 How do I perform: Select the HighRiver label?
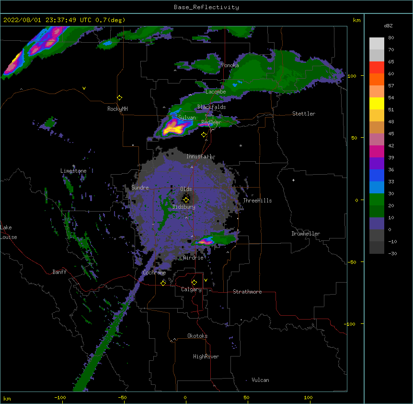coord(206,356)
